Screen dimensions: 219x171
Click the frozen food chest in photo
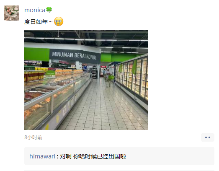(x=53, y=98)
